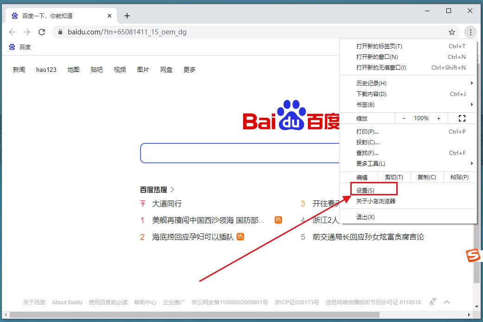This screenshot has height=322, width=483.
Task: Click 复制(C) in edit row
Action: 427,177
